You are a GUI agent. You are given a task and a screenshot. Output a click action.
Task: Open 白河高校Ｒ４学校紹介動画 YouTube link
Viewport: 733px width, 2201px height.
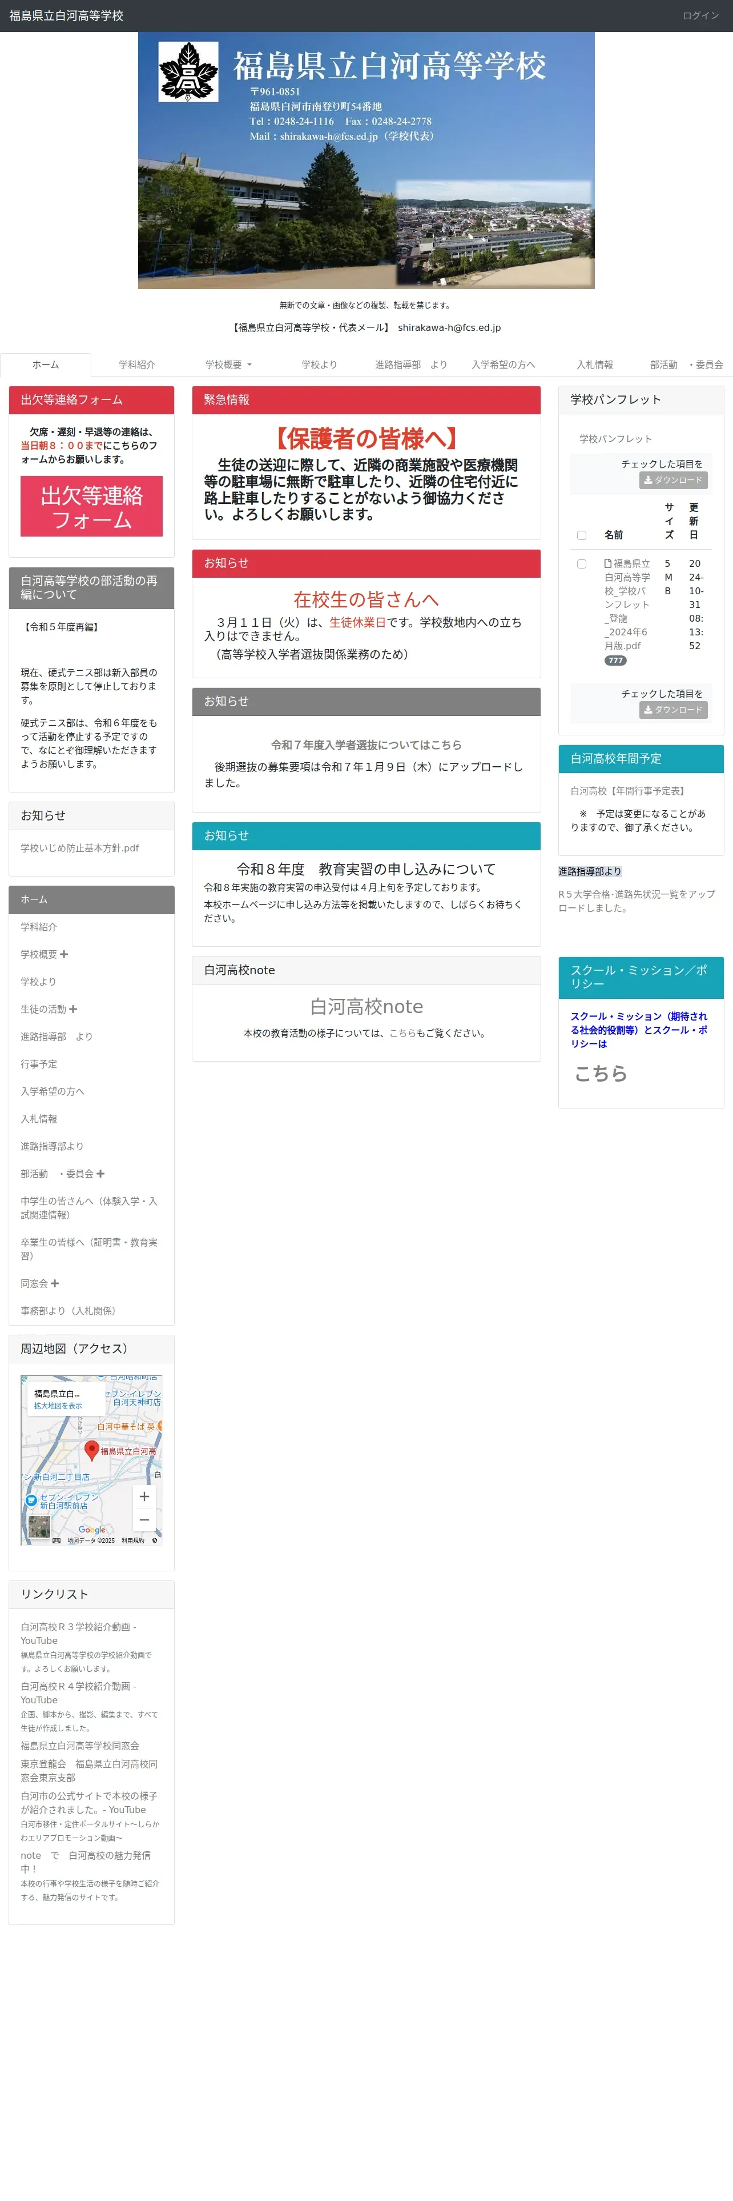click(79, 1692)
